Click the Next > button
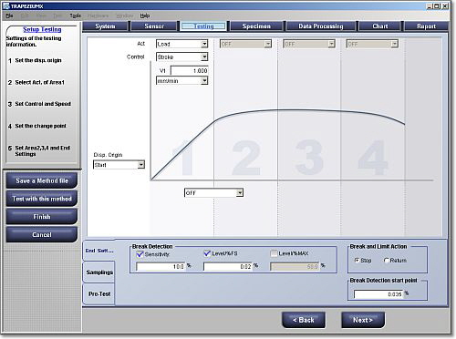This screenshot has width=456, height=339. coord(363,320)
